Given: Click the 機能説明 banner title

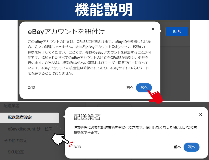Looking at the screenshot, I should pos(103,10).
